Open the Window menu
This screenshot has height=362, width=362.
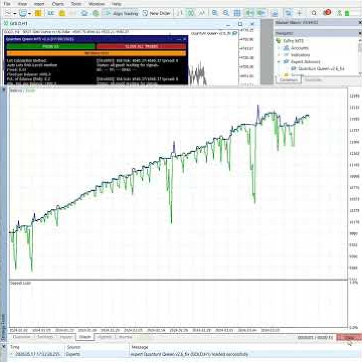pos(97,4)
